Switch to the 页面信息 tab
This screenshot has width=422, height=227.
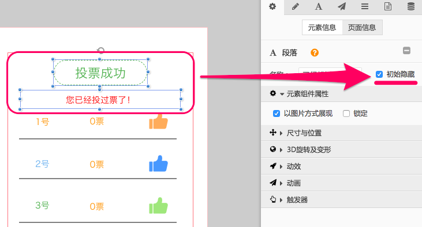click(362, 28)
